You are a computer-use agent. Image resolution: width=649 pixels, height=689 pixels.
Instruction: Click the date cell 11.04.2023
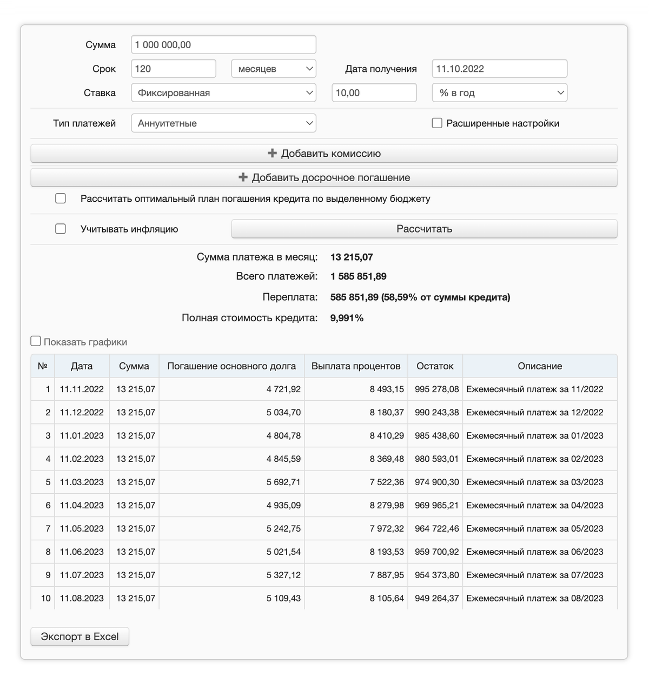click(82, 506)
